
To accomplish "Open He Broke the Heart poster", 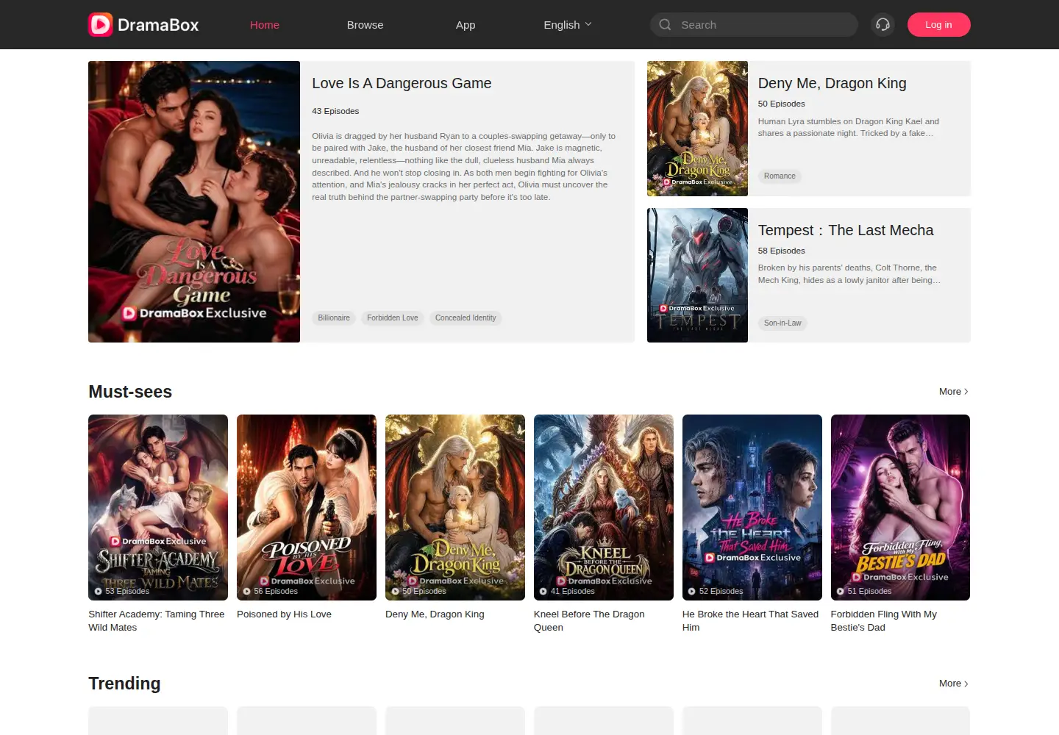I will pos(752,508).
